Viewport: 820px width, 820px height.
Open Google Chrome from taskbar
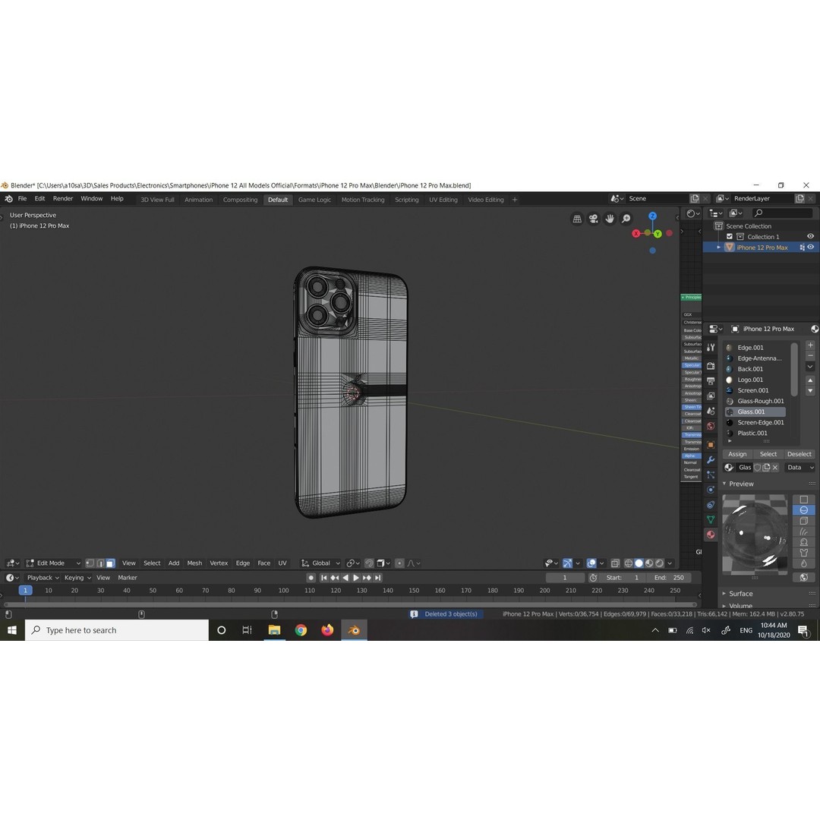(x=301, y=630)
